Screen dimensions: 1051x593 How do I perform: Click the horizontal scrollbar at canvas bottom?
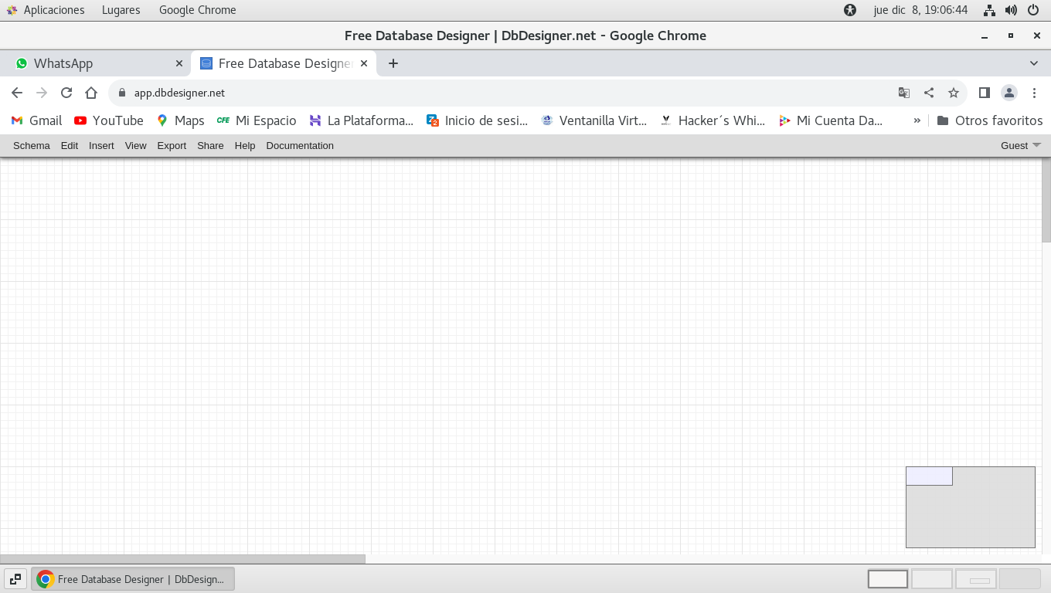tap(182, 558)
